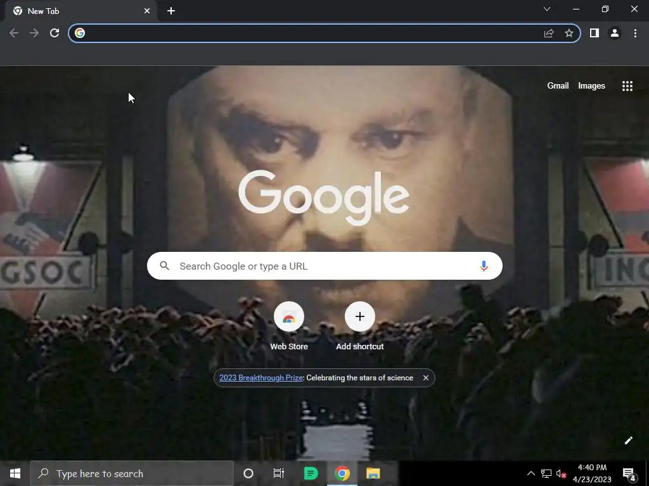Open File Explorer from the taskbar
This screenshot has width=649, height=486.
point(373,473)
